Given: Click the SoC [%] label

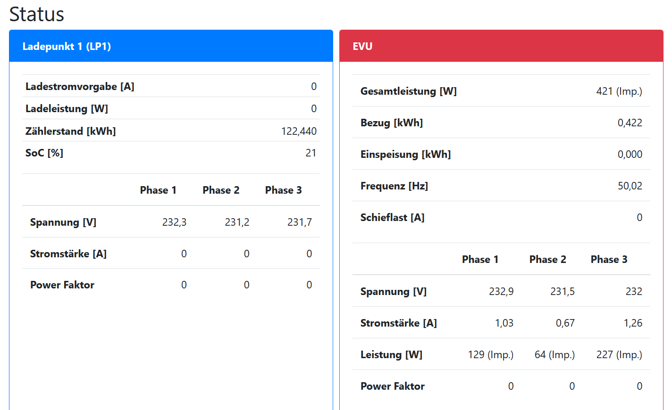Looking at the screenshot, I should (44, 153).
